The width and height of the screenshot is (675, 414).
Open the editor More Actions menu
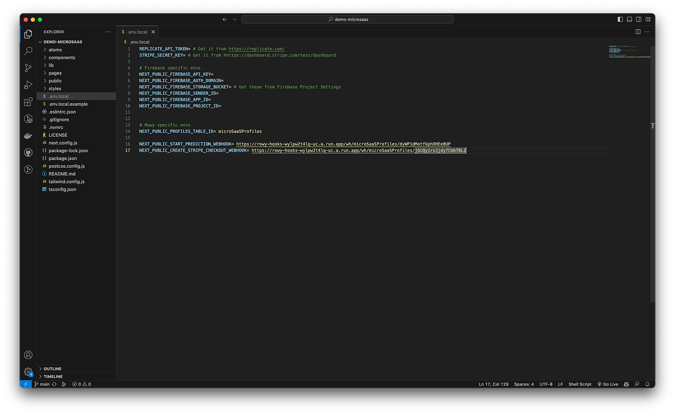click(647, 31)
